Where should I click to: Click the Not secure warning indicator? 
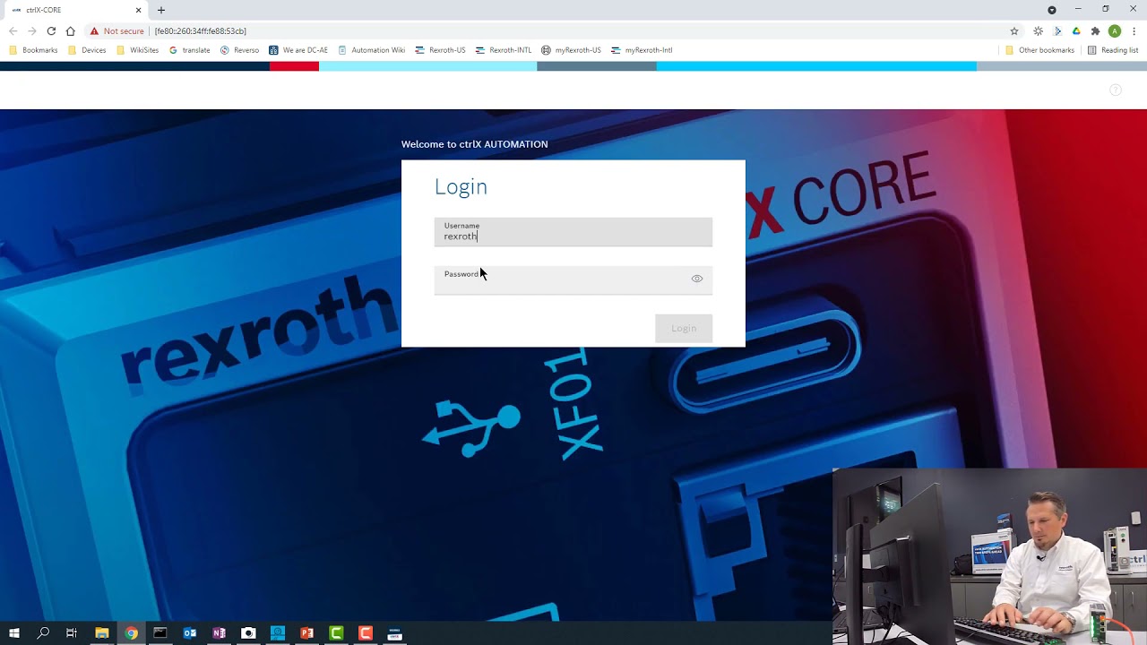(x=116, y=30)
